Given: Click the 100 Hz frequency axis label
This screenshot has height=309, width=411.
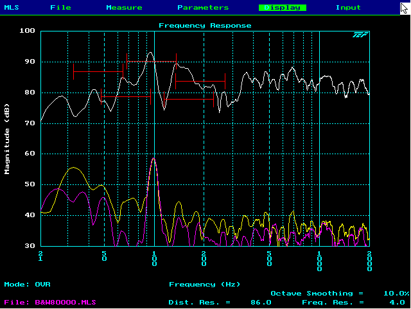Looking at the screenshot, I should coord(154,259).
